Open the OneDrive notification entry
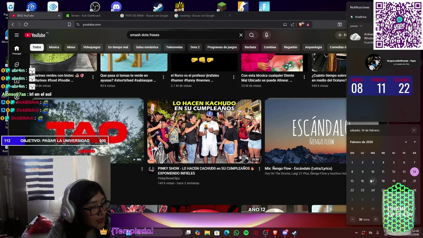 tap(358, 17)
